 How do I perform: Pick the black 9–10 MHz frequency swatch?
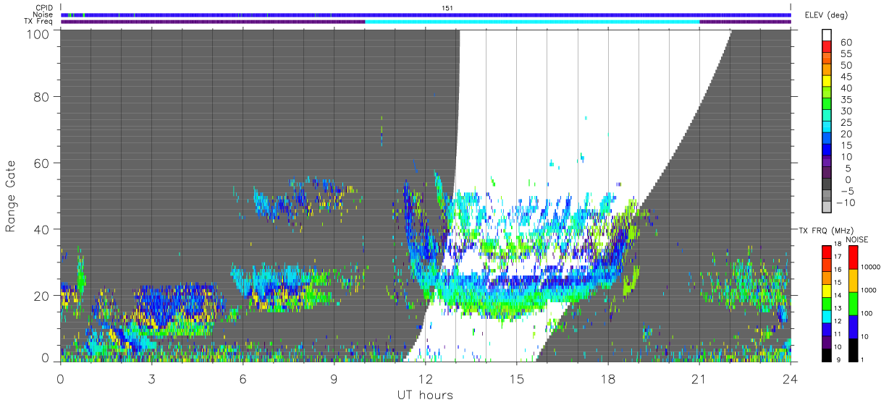click(827, 355)
